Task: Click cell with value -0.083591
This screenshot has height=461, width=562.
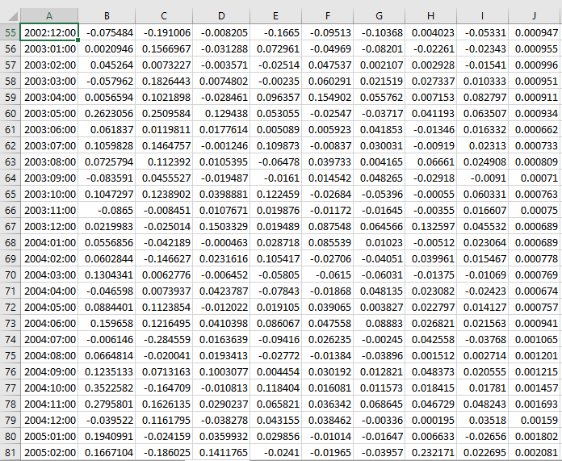Action: click(x=107, y=178)
